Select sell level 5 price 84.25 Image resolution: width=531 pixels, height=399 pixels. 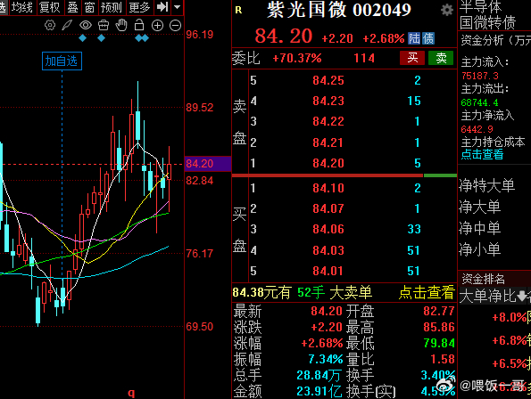[328, 80]
